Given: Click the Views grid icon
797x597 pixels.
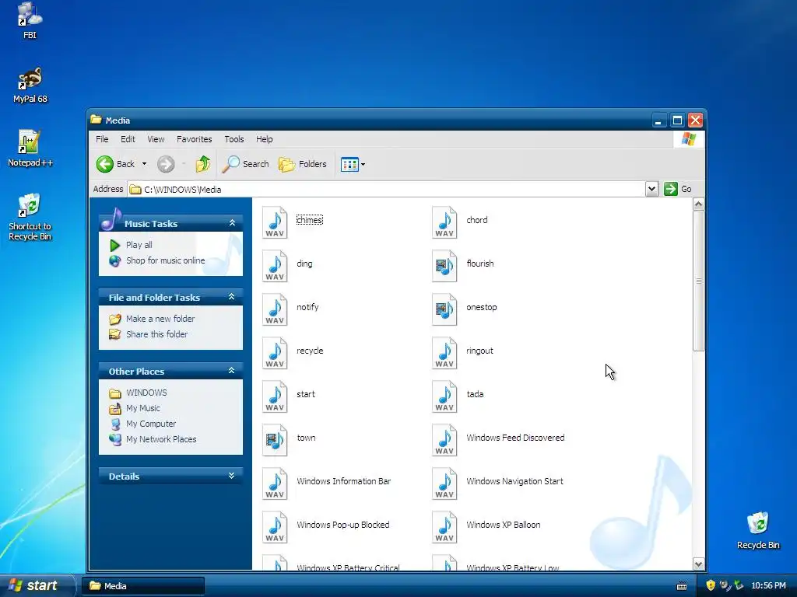Looking at the screenshot, I should tap(349, 165).
